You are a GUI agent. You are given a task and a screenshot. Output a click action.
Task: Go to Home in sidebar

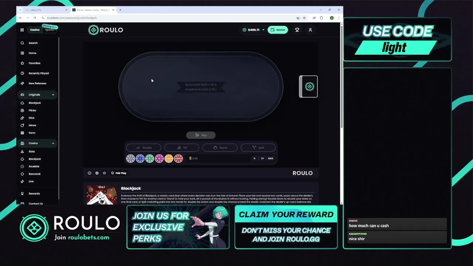coord(29,53)
